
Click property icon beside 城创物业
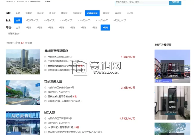coord(45,92)
